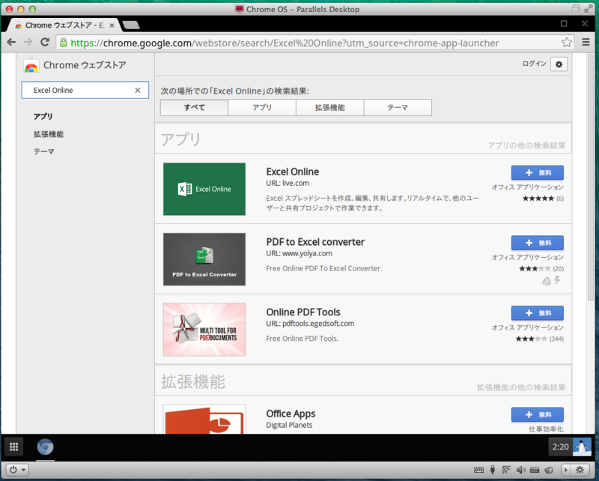Click the Parallels hard disk icon
599x481 pixels.
pos(535,470)
